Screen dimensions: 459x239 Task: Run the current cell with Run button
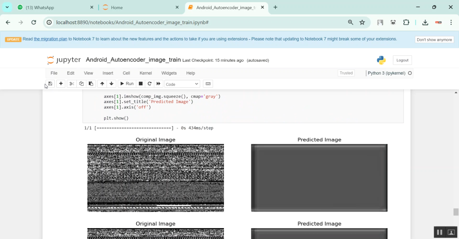click(x=127, y=84)
